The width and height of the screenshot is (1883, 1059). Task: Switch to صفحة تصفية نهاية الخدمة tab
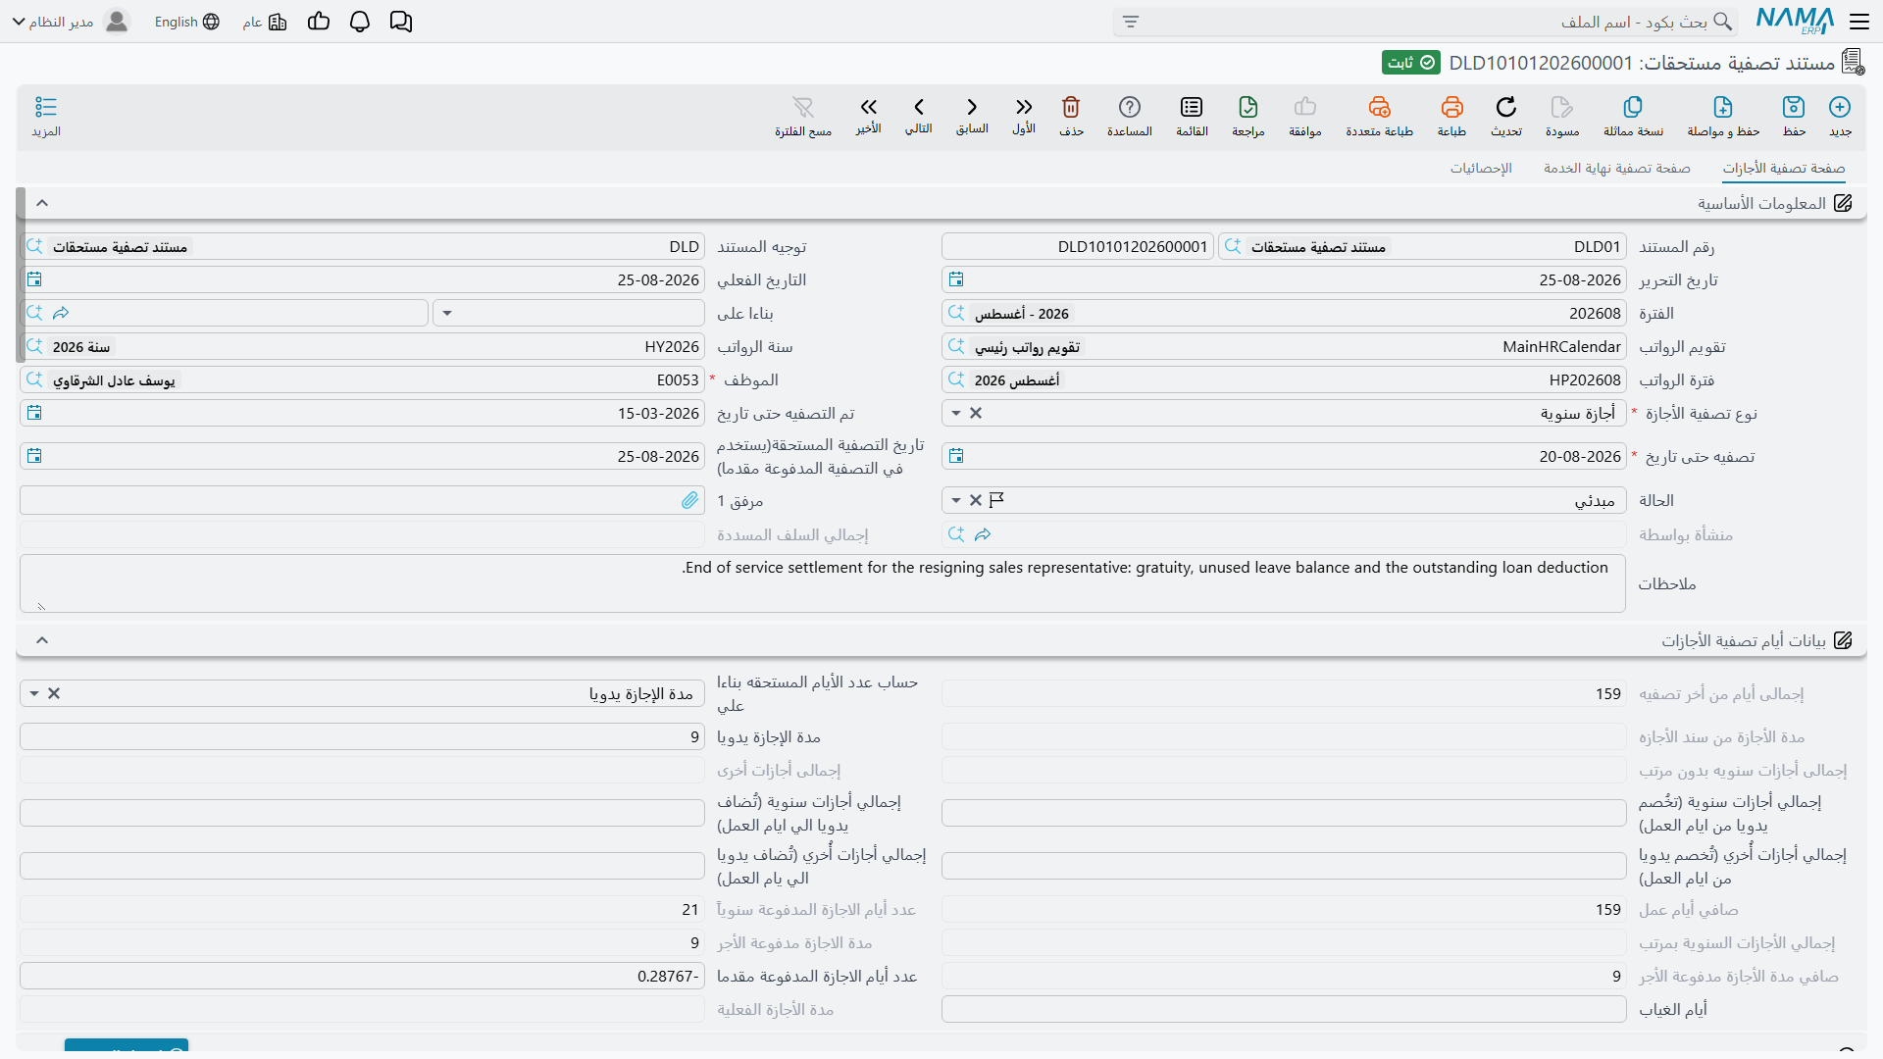click(1617, 169)
